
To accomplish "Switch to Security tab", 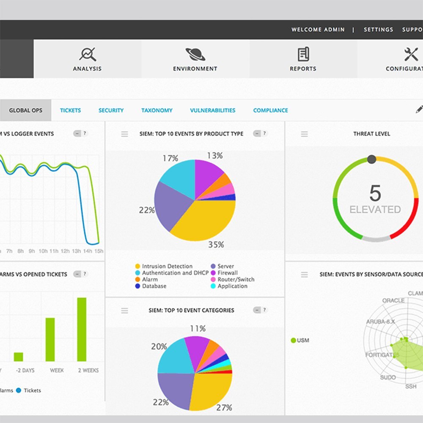I will pos(111,110).
